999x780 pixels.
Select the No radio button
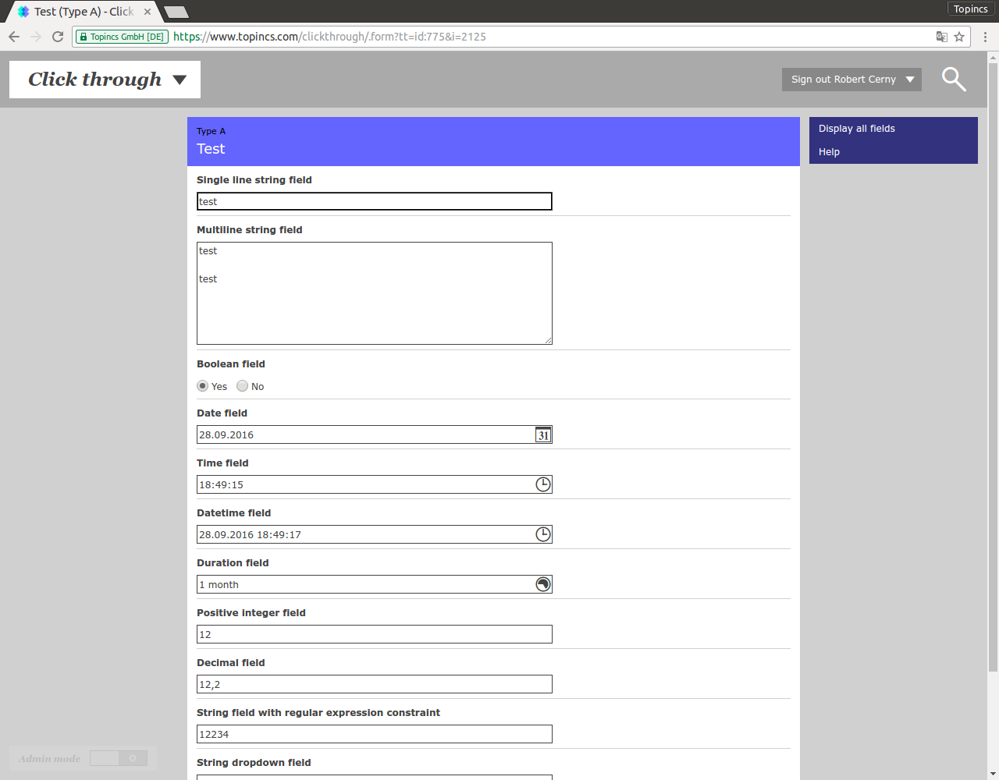point(243,386)
